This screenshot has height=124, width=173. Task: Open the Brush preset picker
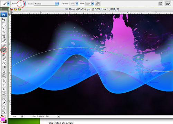click(x=24, y=4)
